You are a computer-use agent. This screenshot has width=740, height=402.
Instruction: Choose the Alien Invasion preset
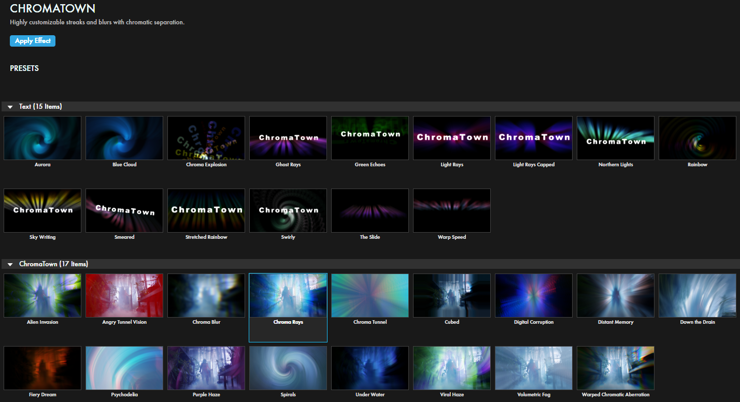42,295
